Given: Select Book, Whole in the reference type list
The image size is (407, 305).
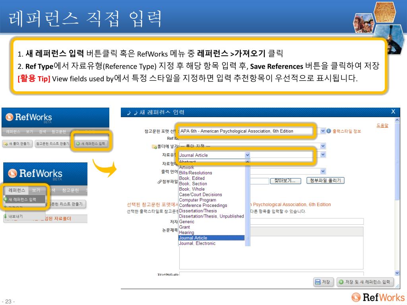Looking at the screenshot, I should coord(211,189).
